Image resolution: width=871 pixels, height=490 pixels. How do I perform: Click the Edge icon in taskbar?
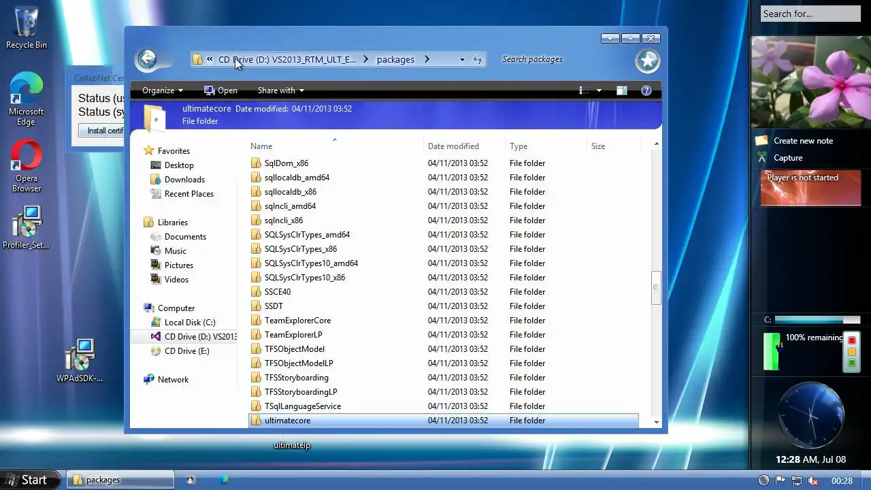[223, 480]
